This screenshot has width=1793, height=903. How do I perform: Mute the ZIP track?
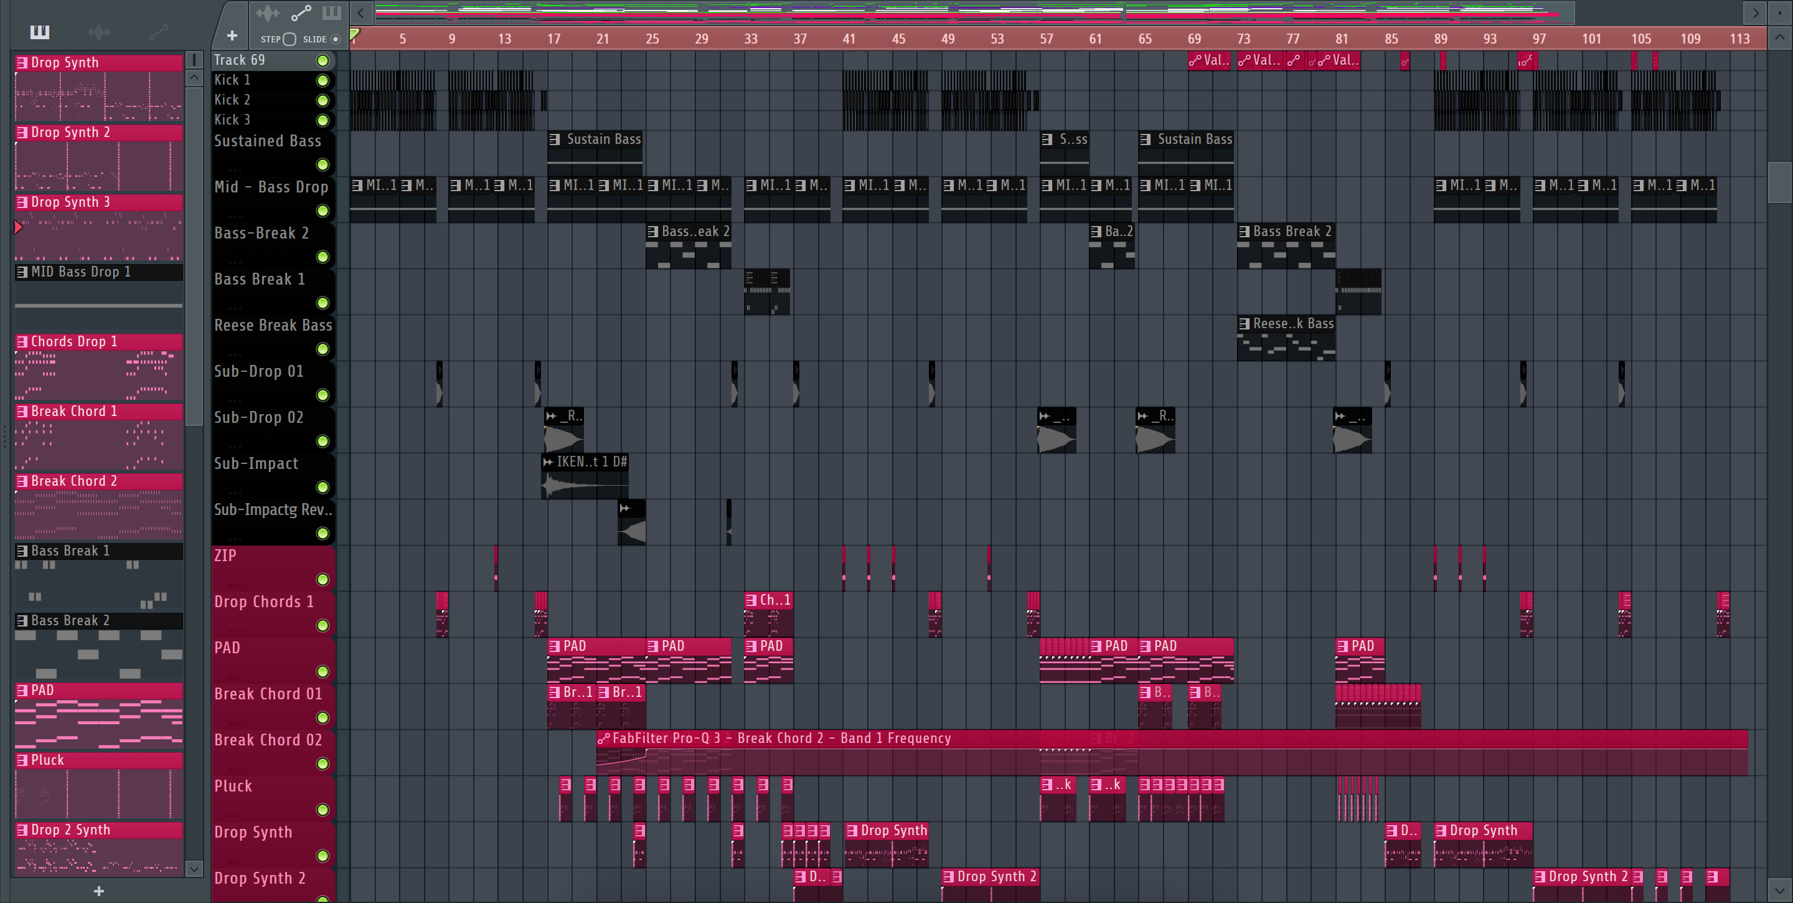tap(323, 579)
